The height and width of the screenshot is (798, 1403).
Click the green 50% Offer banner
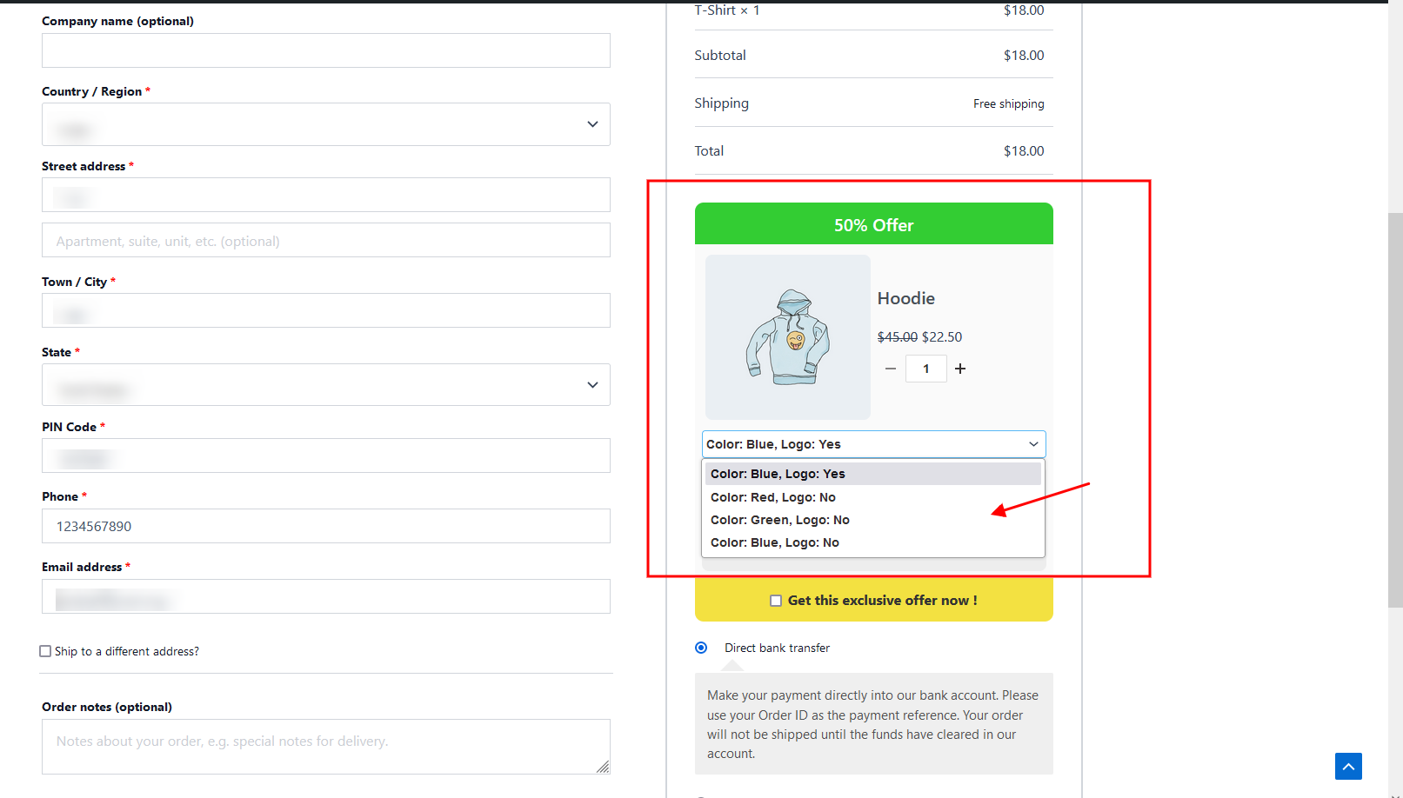pos(873,225)
